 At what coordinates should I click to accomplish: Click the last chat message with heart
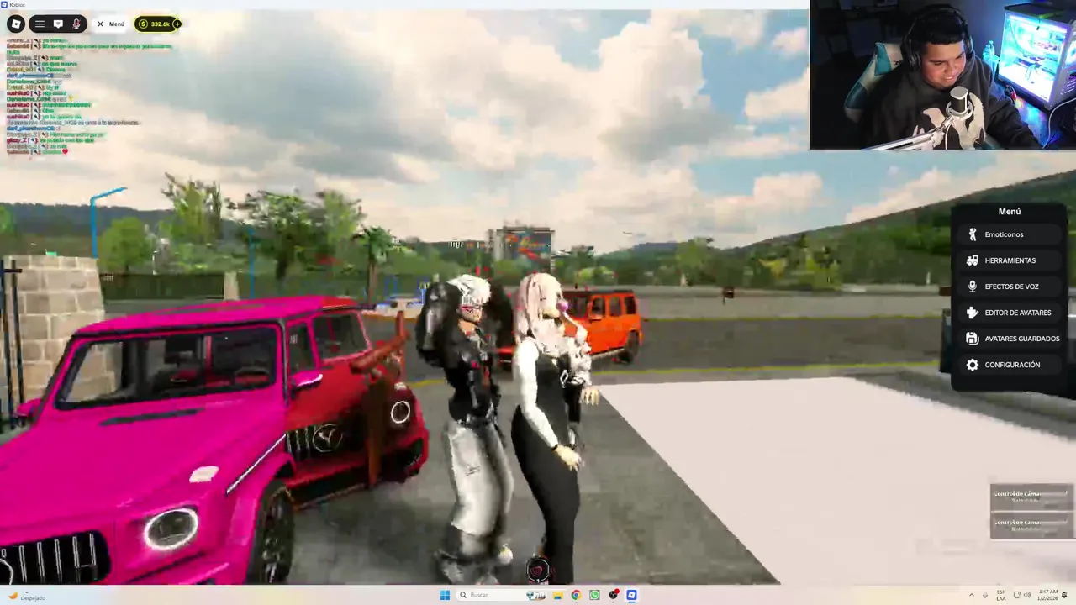click(x=37, y=151)
